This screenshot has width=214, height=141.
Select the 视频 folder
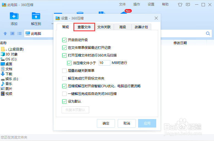click(7, 94)
